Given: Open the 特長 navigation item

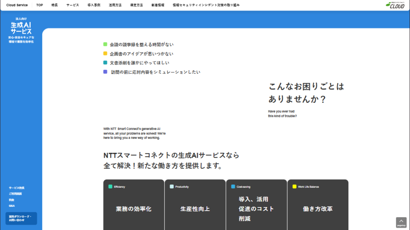Looking at the screenshot, I should coord(54,5).
